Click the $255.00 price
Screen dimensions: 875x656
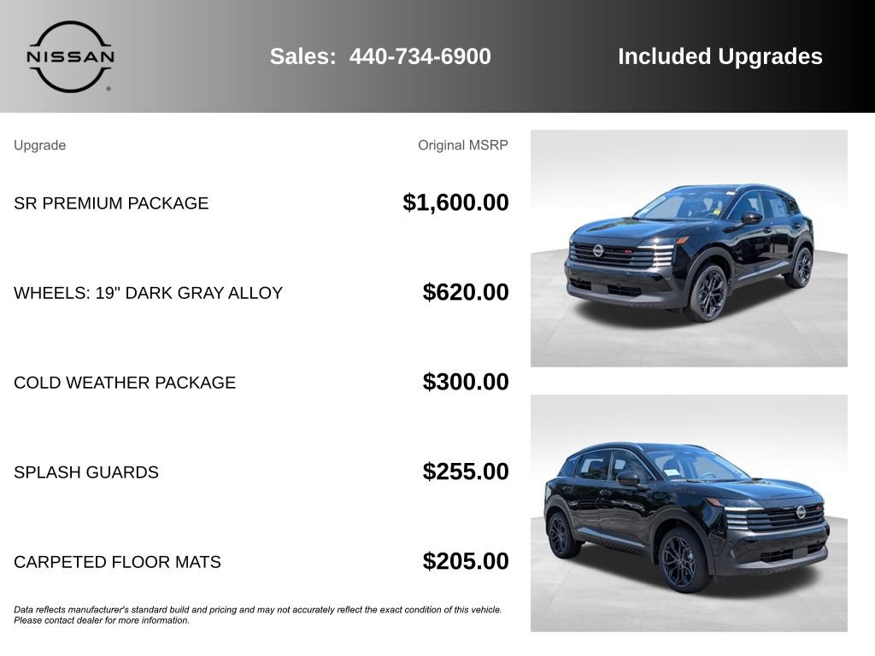point(466,471)
